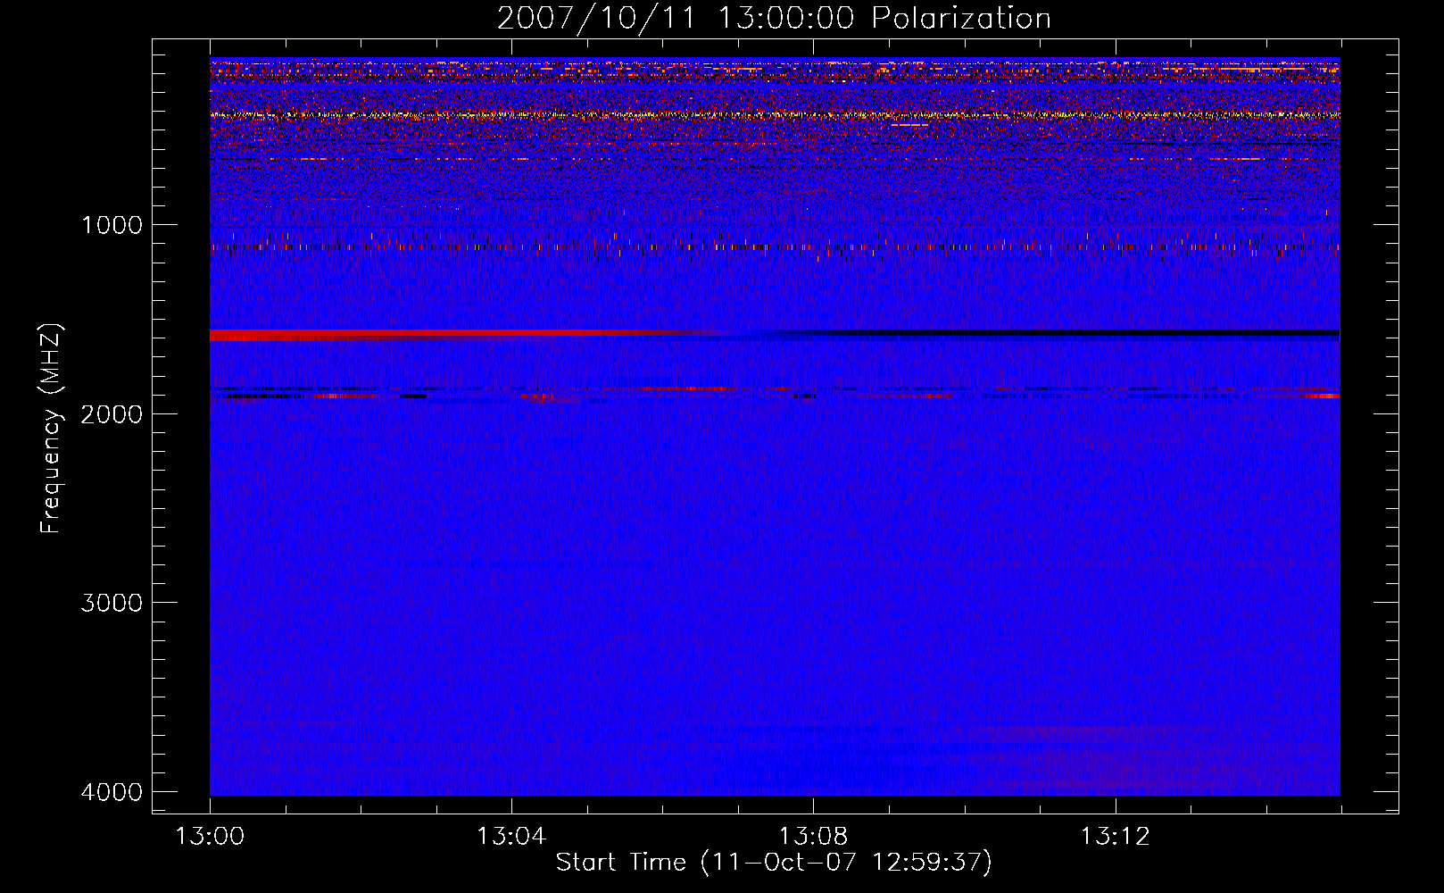The width and height of the screenshot is (1444, 893).
Task: Click the 13:12 time tick label
Action: coord(1115,837)
